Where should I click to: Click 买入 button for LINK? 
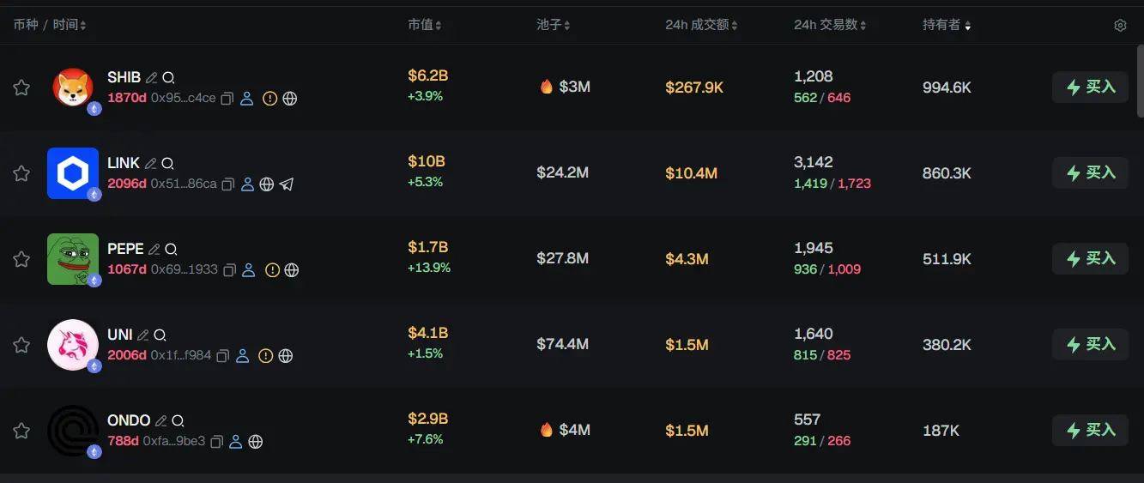pos(1090,172)
